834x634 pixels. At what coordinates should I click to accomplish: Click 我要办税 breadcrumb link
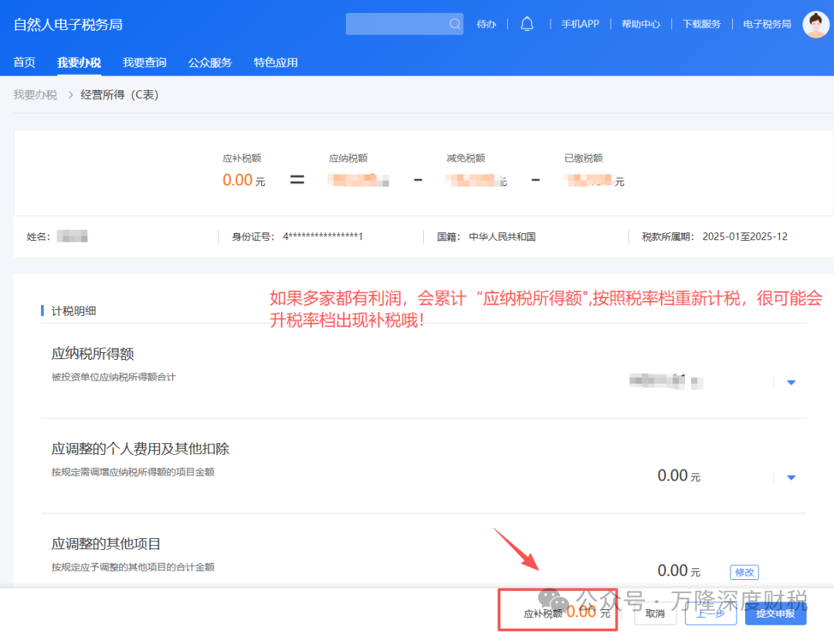click(x=35, y=95)
